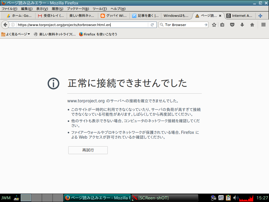Click in the URL address field

pyautogui.click(x=82, y=25)
